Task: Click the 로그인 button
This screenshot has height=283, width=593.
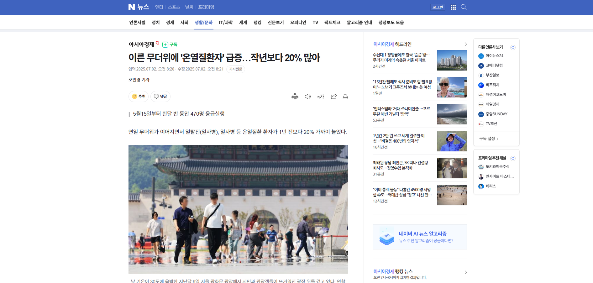Action: 438,7
